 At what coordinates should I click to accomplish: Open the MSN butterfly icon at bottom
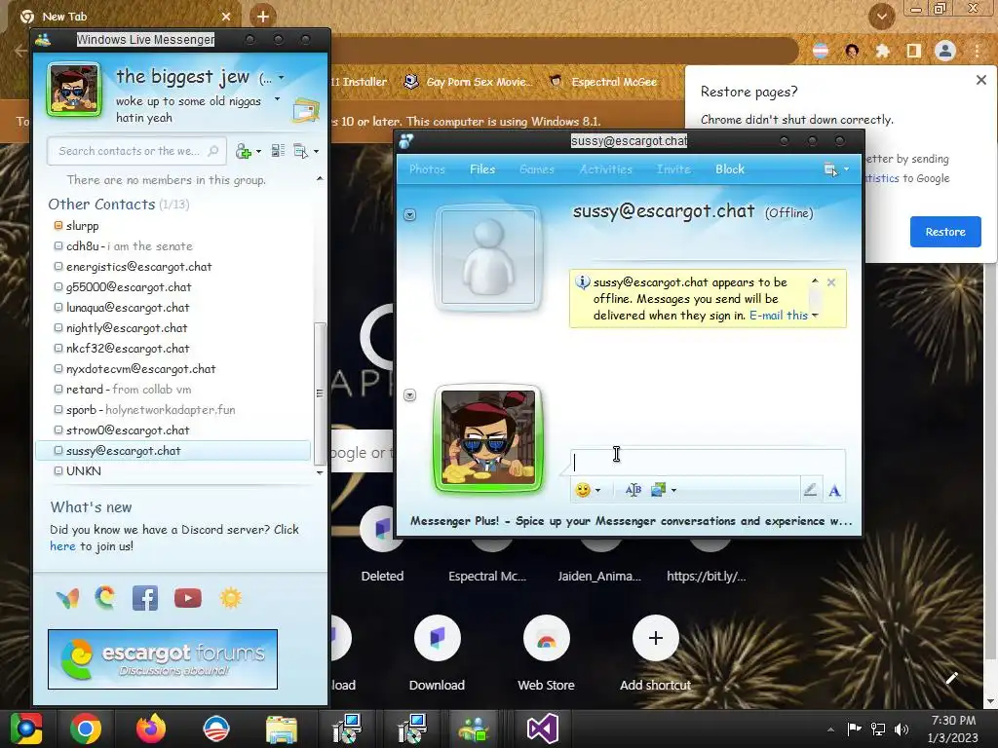pyautogui.click(x=67, y=598)
